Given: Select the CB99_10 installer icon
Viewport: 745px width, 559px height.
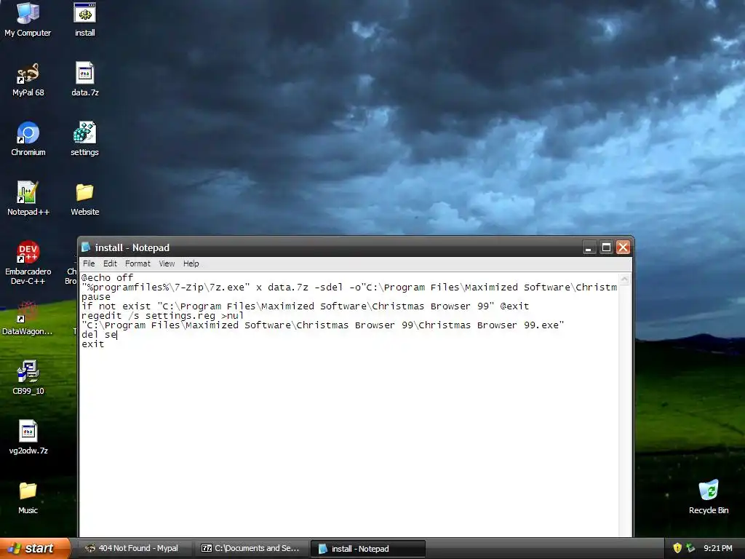Looking at the screenshot, I should pos(28,378).
